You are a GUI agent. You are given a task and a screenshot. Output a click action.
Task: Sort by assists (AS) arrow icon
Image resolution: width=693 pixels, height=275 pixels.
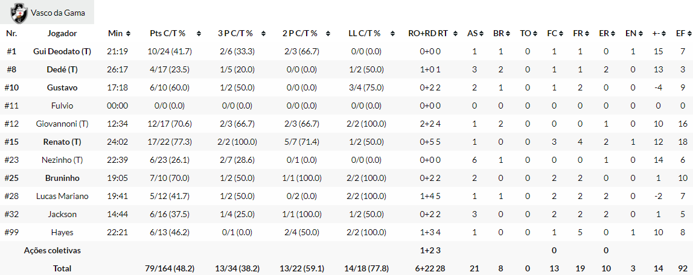481,34
